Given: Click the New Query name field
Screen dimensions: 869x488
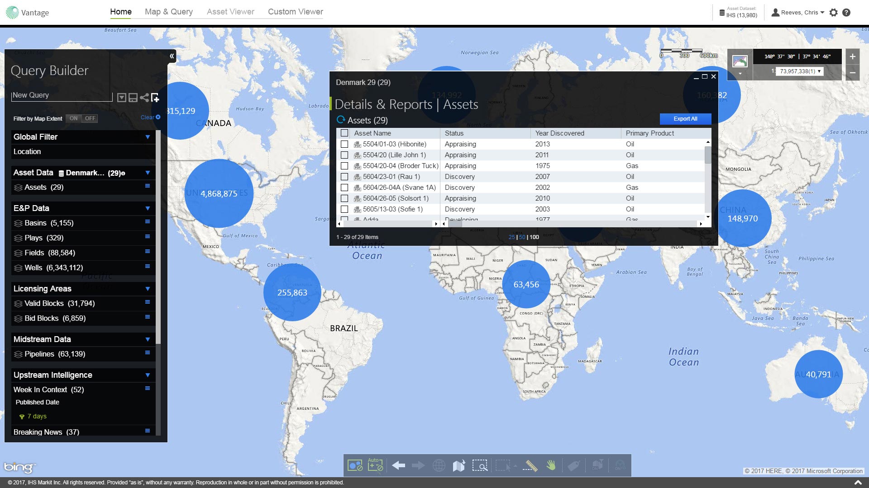Looking at the screenshot, I should [x=62, y=95].
